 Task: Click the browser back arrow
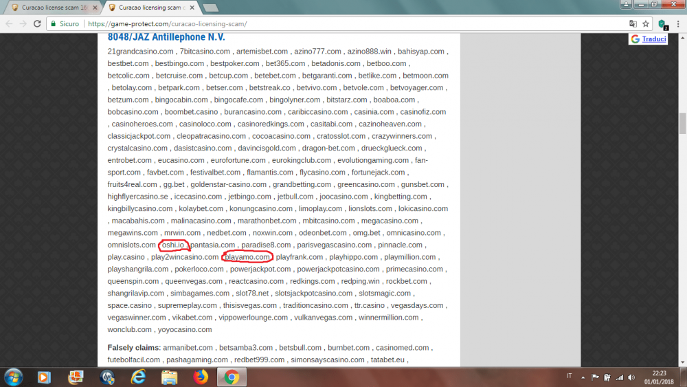(x=9, y=23)
